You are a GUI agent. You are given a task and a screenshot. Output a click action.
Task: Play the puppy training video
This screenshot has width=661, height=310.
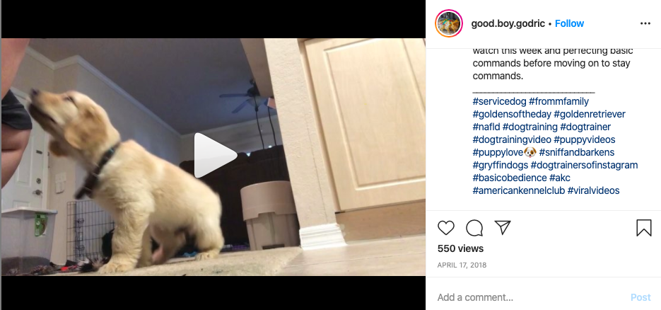[216, 155]
